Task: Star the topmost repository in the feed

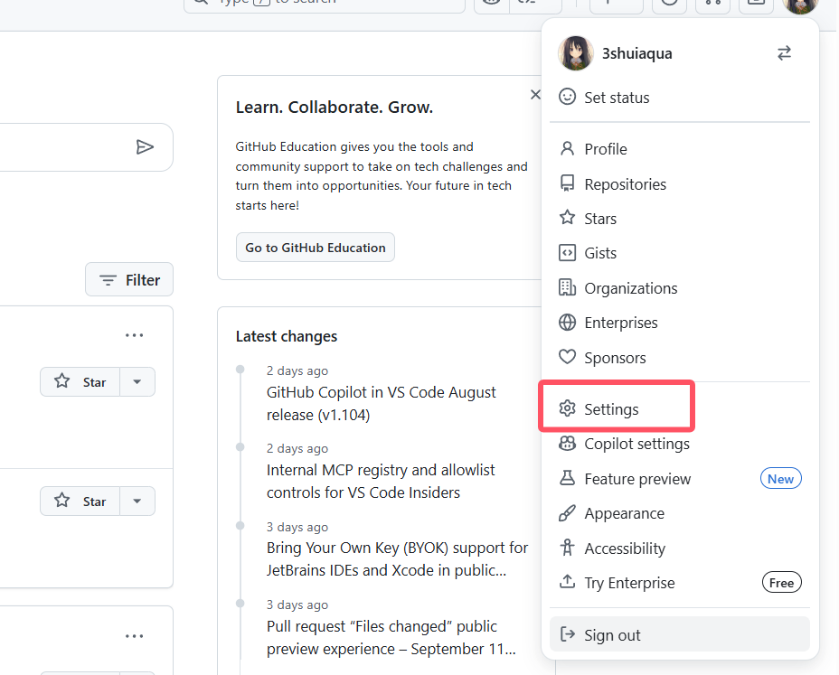Action: point(80,382)
